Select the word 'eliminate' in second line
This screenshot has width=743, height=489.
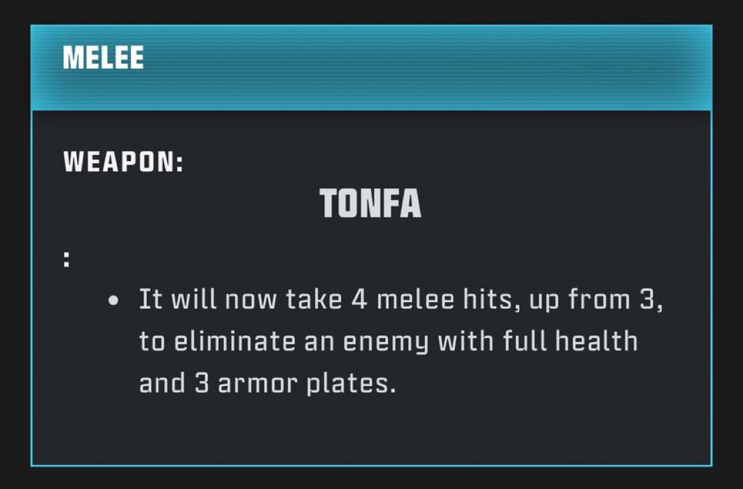click(x=234, y=341)
